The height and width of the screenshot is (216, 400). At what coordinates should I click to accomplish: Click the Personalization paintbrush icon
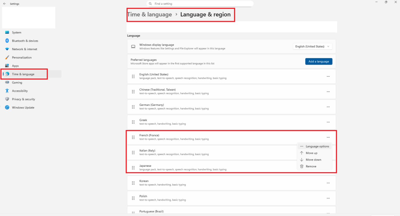coord(7,57)
